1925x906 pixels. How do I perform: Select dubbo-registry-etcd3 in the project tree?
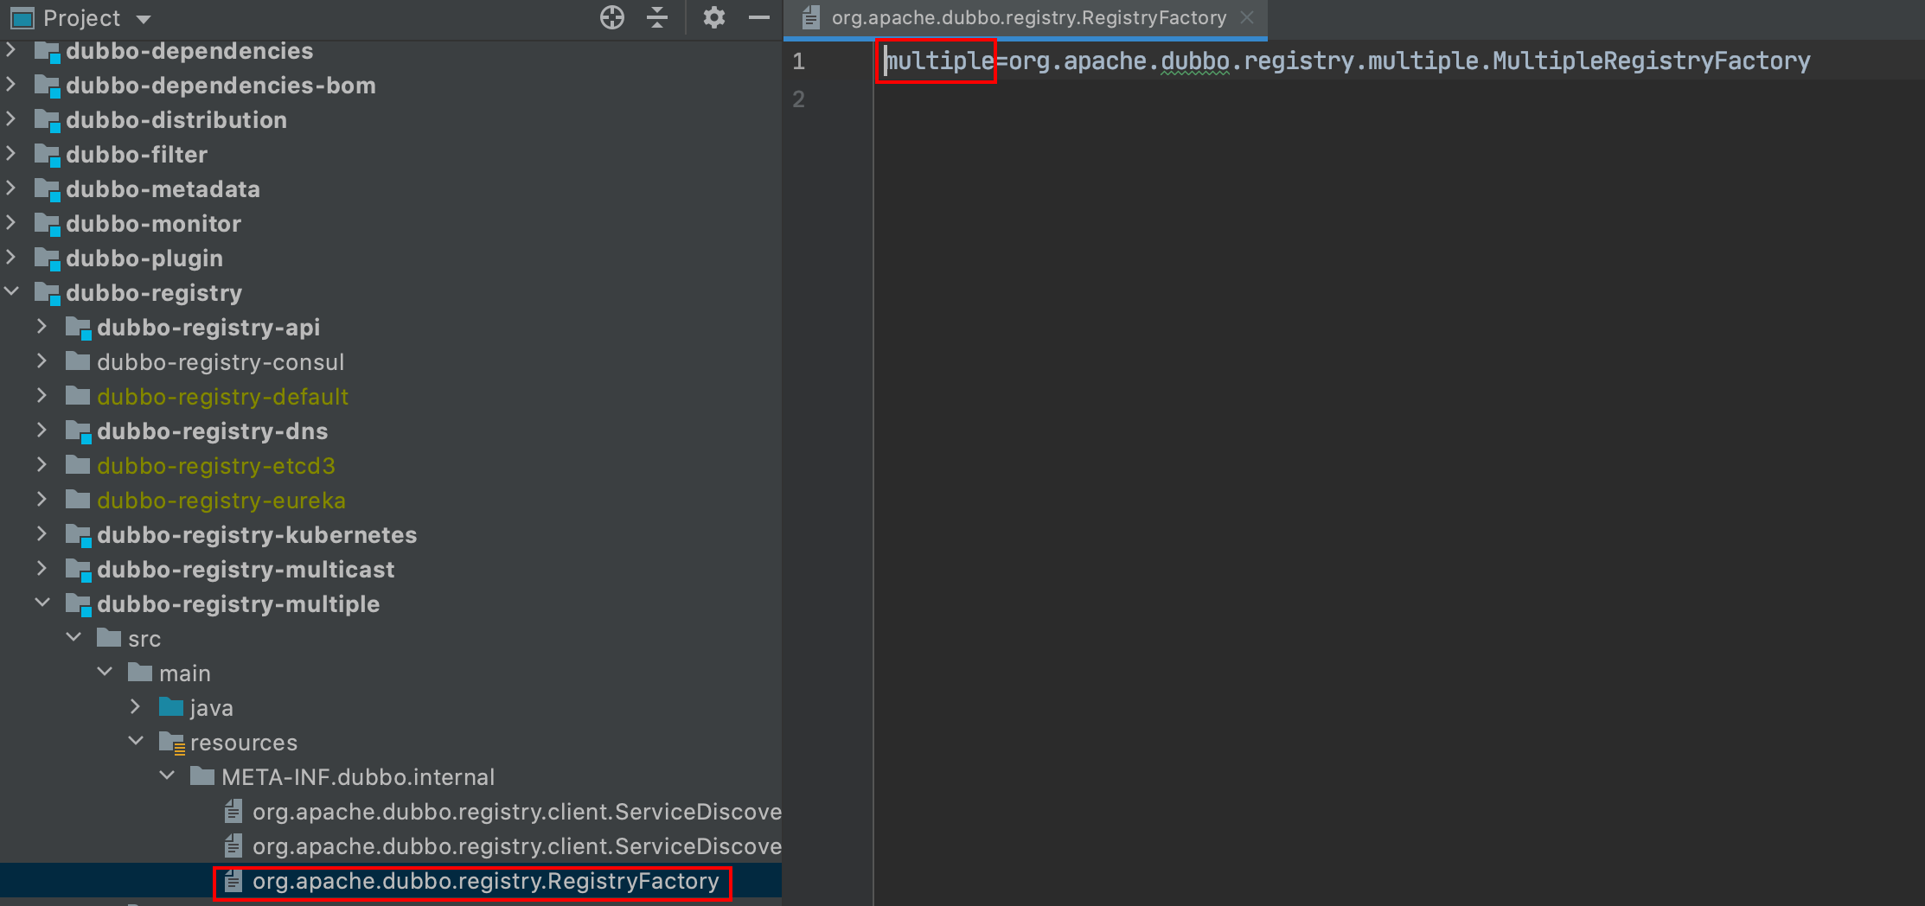(215, 466)
